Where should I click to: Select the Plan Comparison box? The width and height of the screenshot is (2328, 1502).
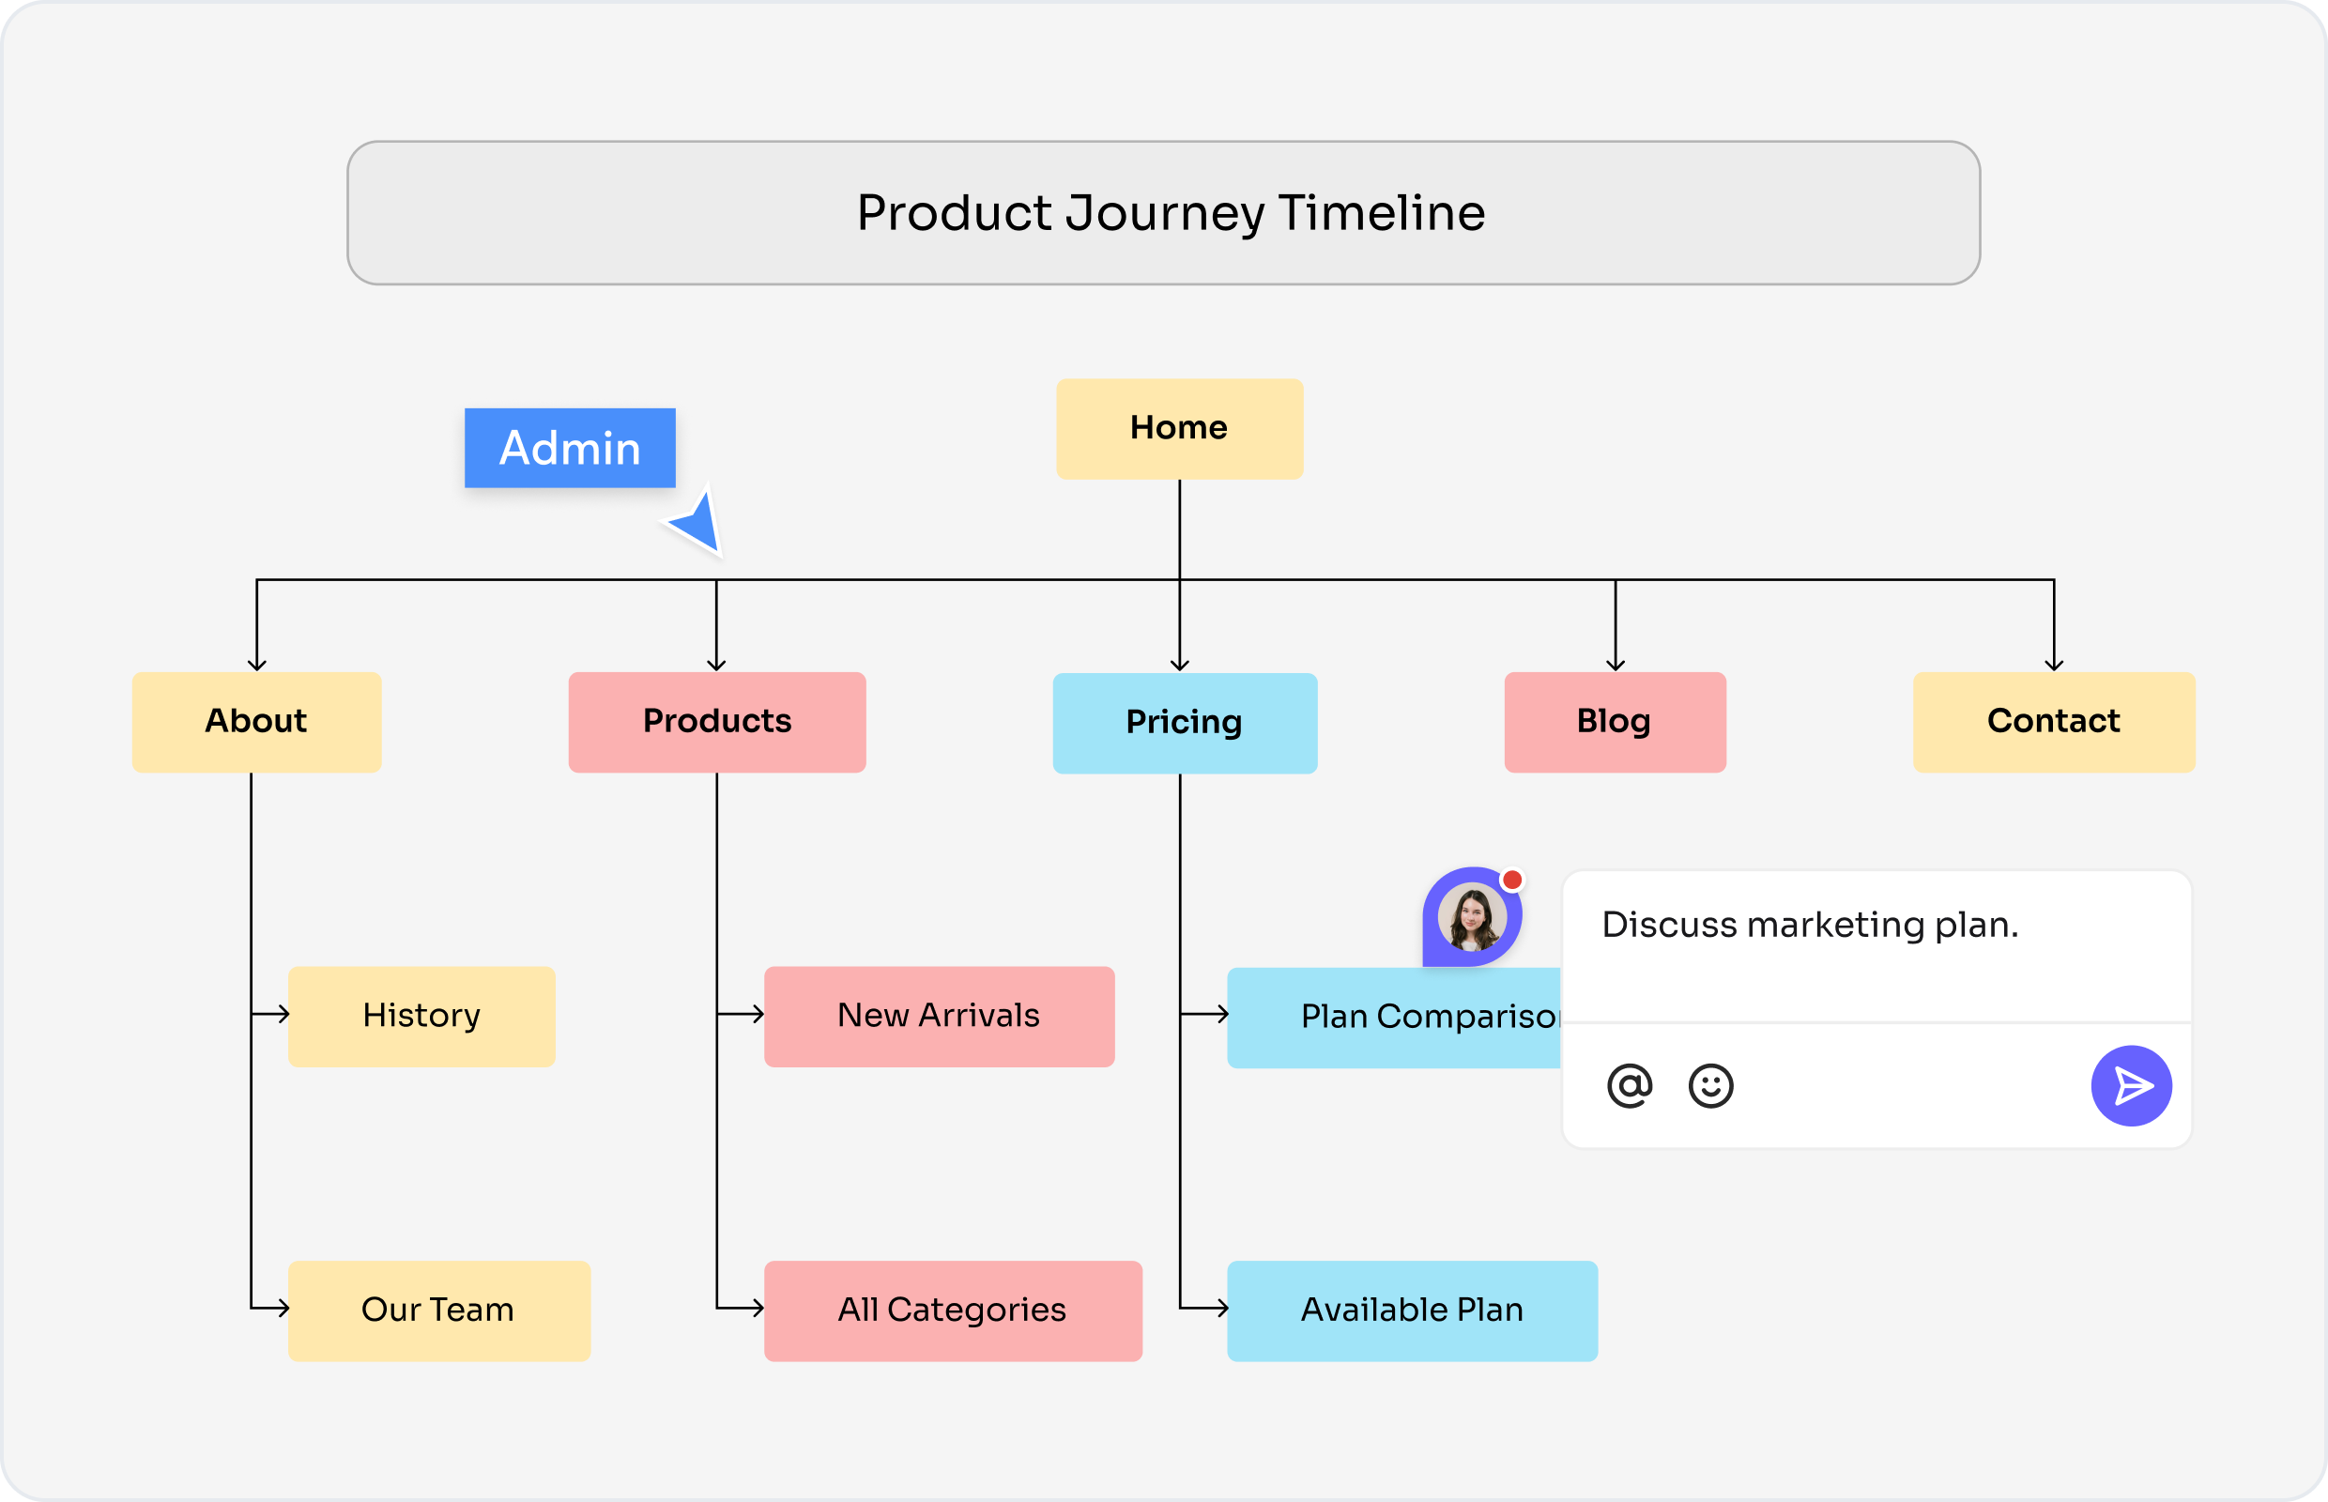tap(1394, 1018)
